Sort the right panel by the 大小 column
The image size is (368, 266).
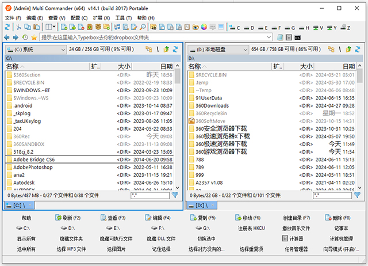[299, 67]
